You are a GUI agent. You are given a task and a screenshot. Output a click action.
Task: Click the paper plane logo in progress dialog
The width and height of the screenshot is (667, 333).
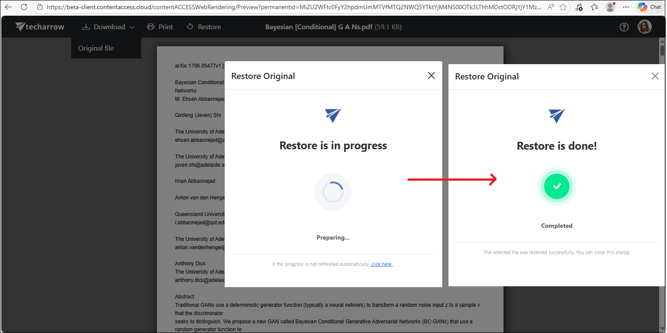point(333,115)
